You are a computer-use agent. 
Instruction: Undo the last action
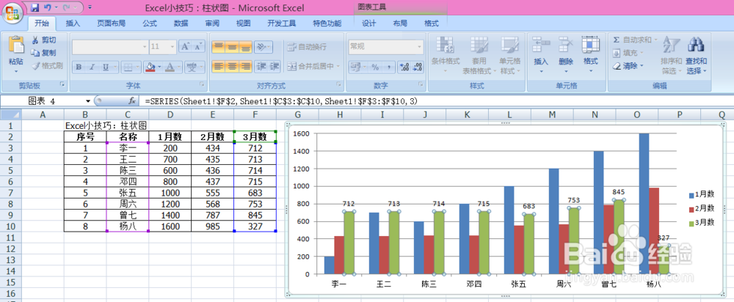pyautogui.click(x=47, y=7)
